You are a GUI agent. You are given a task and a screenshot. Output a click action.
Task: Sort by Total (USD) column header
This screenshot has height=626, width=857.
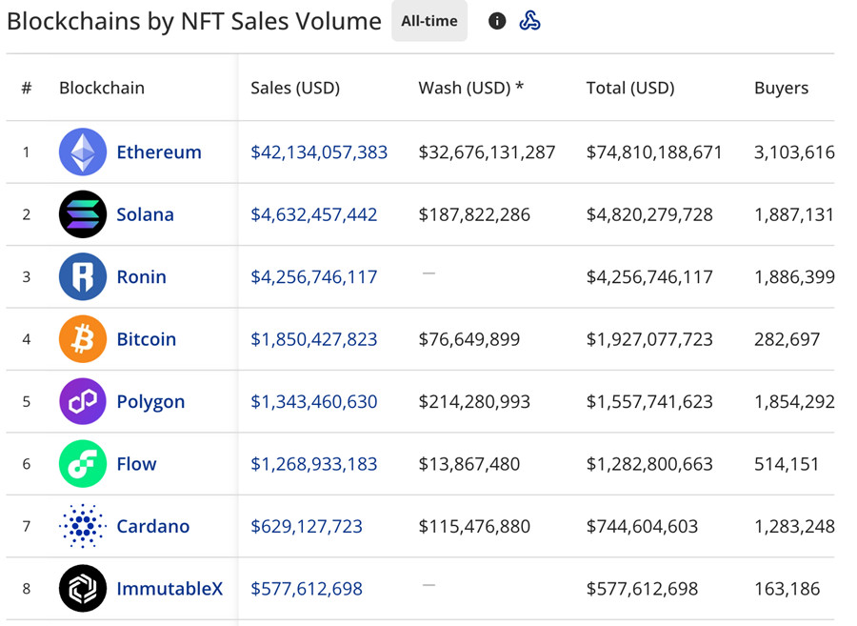tap(630, 88)
